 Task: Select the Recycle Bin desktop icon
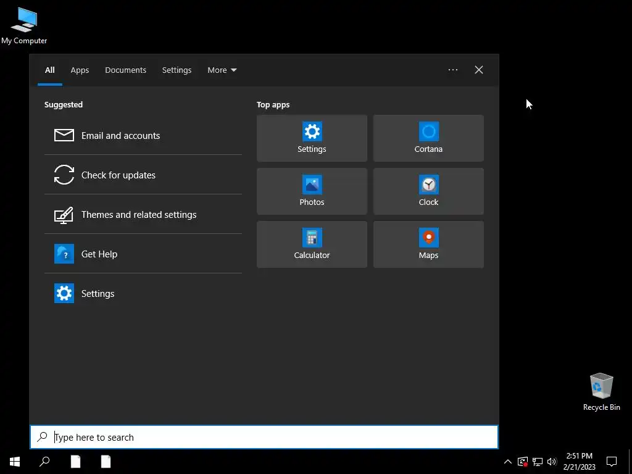pyautogui.click(x=601, y=392)
